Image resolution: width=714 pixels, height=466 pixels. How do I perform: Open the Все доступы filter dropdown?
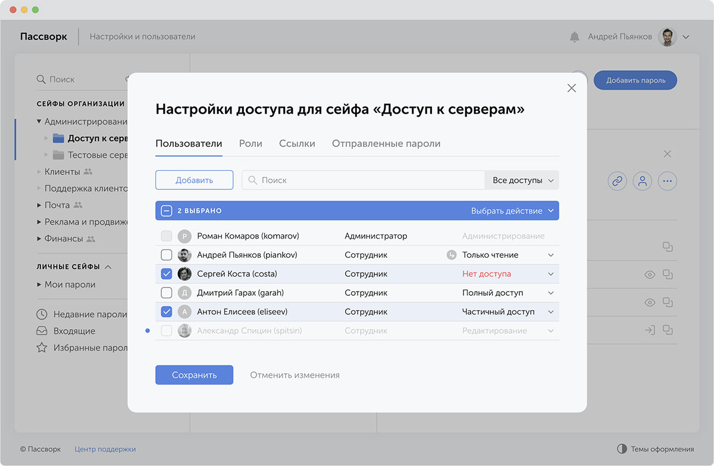(x=522, y=180)
